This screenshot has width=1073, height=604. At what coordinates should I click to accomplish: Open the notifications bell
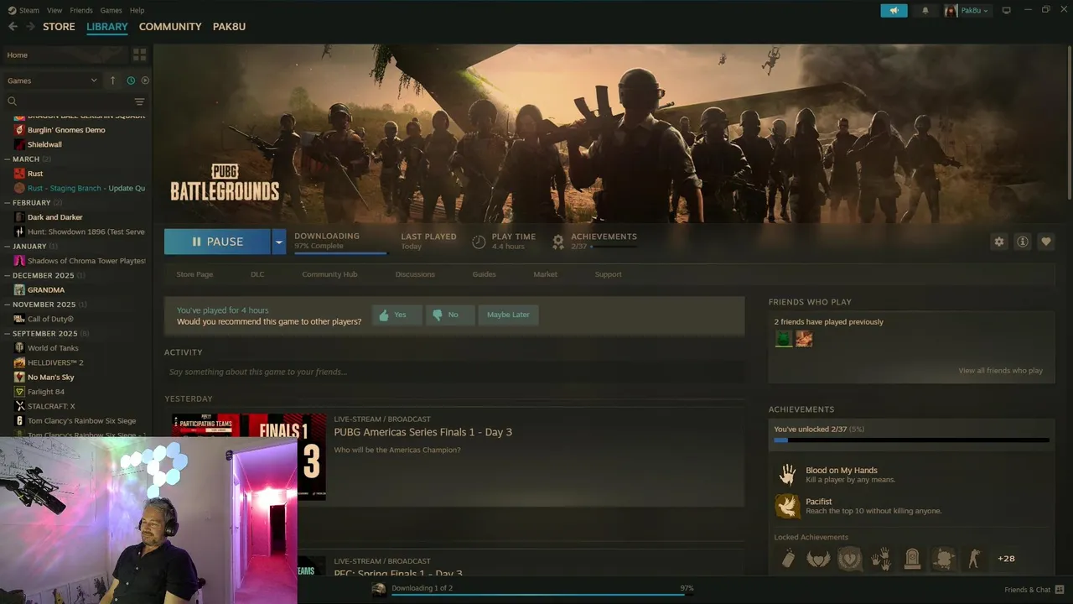pyautogui.click(x=925, y=10)
